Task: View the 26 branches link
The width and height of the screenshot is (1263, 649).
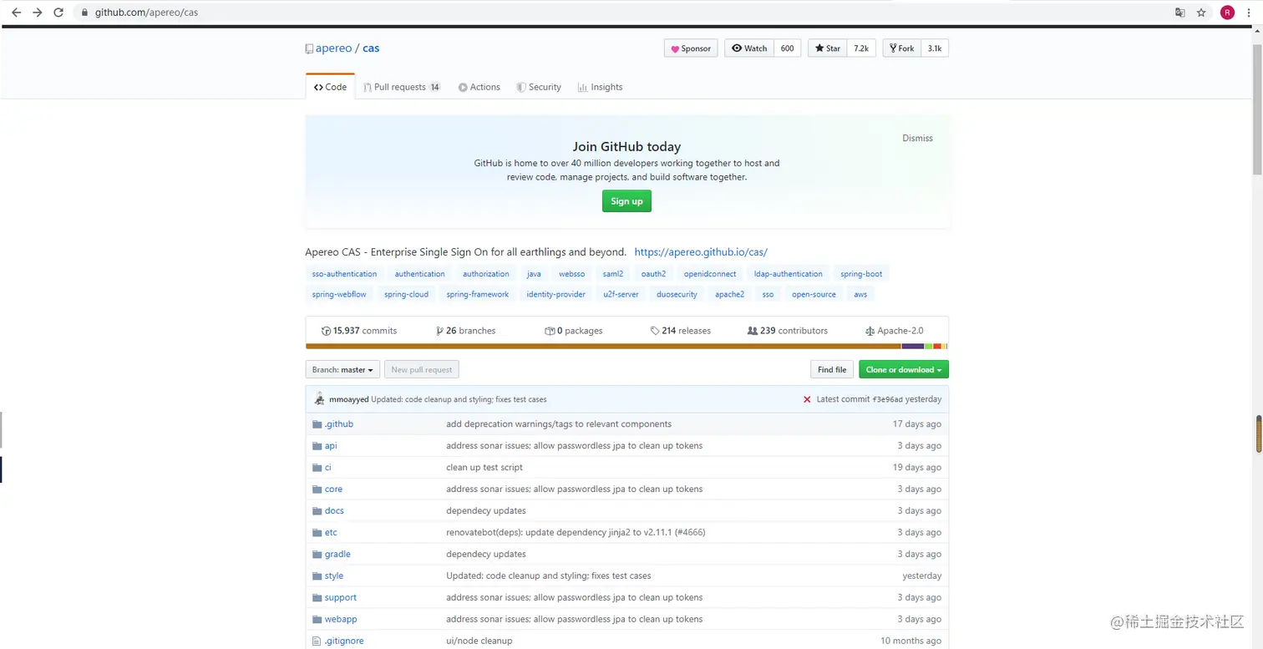Action: pyautogui.click(x=466, y=331)
